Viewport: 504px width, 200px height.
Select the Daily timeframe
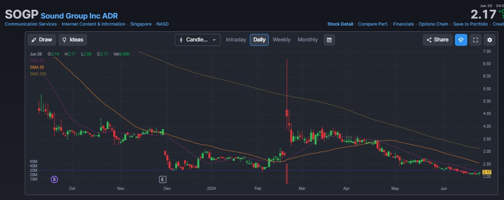coord(260,40)
